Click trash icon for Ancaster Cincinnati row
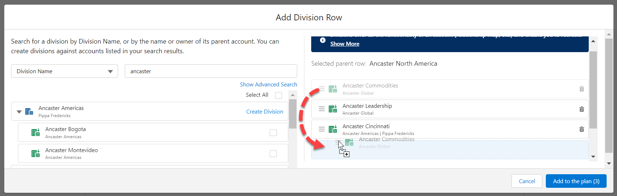 pyautogui.click(x=581, y=129)
